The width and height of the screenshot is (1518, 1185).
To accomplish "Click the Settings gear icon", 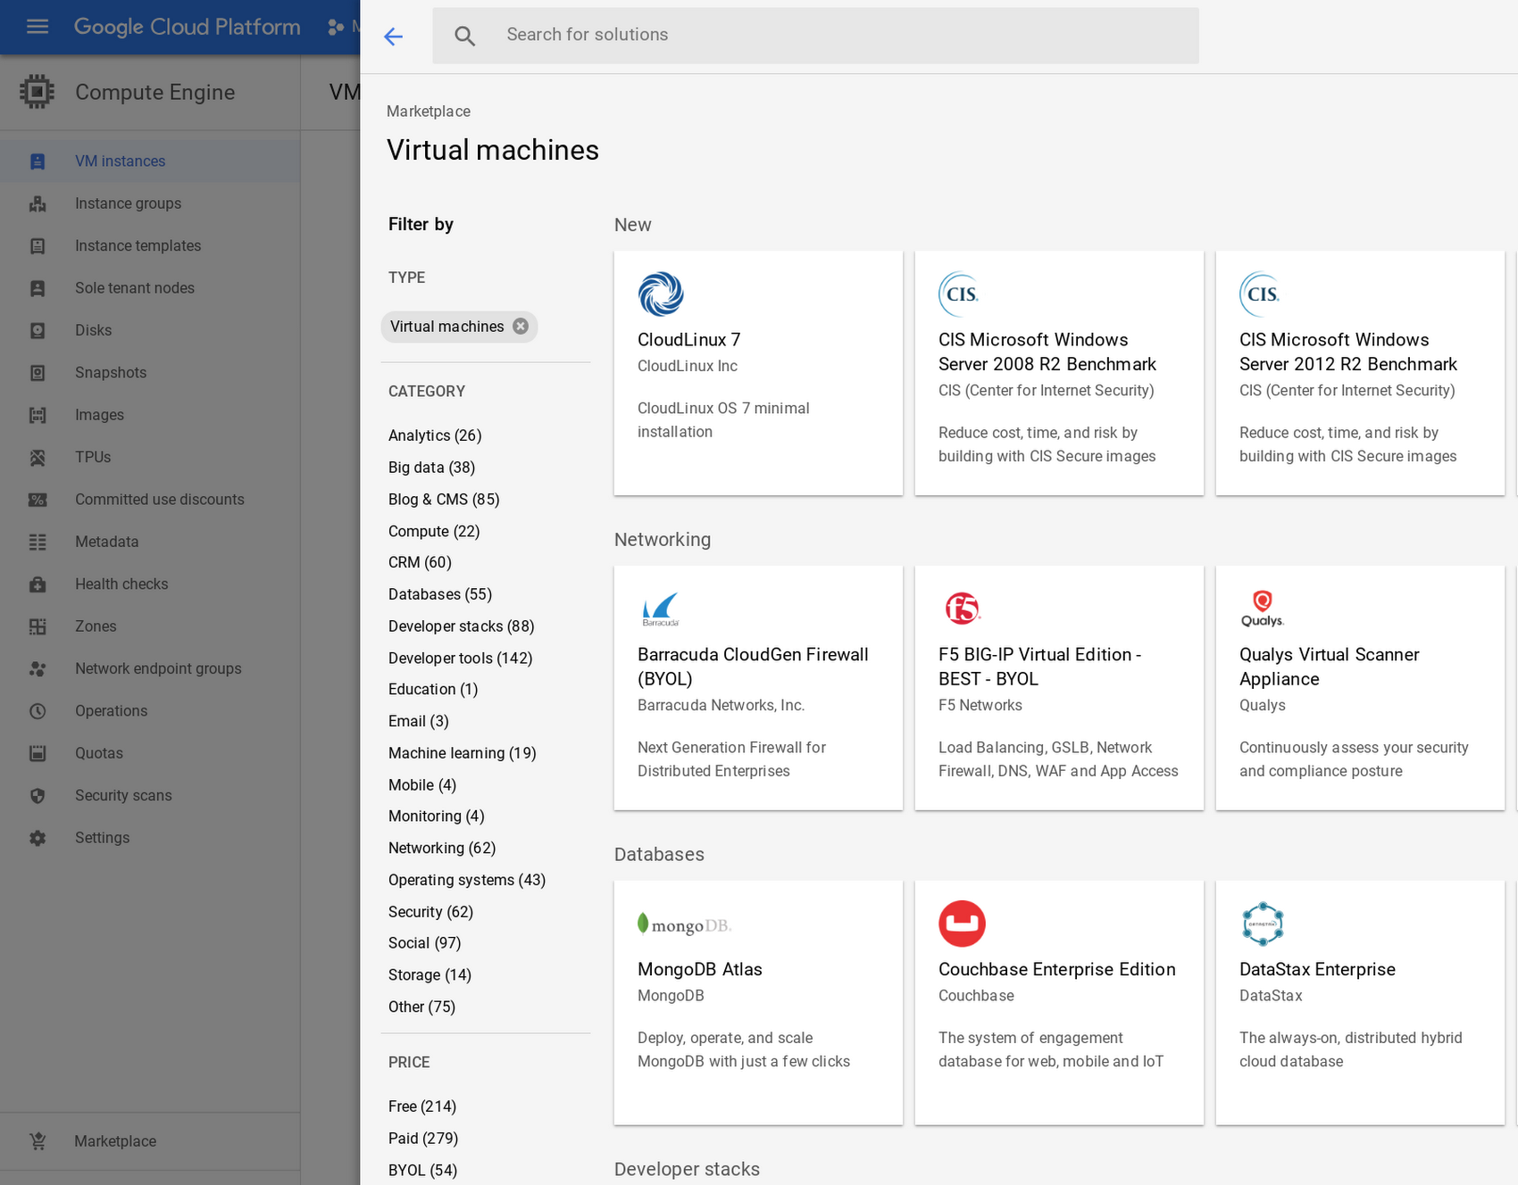I will pos(38,838).
